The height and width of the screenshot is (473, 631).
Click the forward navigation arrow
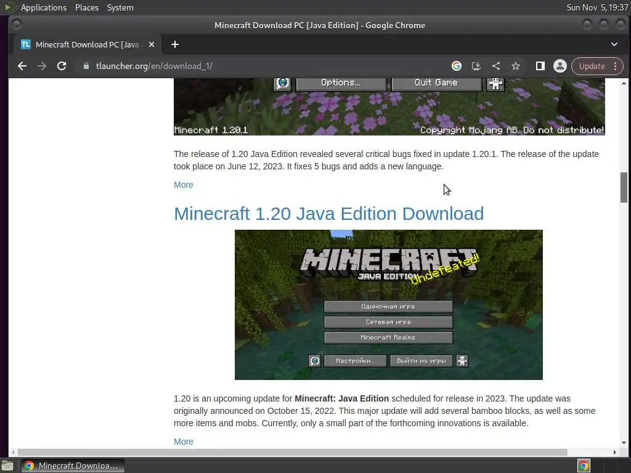point(42,66)
